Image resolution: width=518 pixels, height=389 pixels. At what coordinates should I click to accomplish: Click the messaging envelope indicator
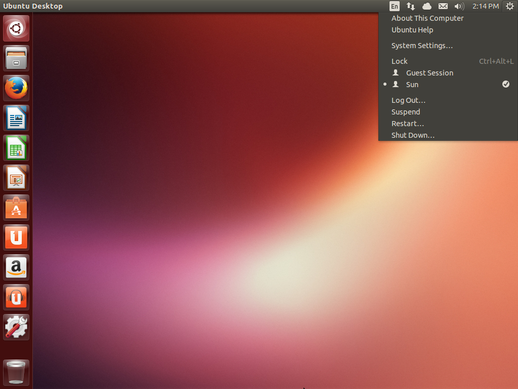pyautogui.click(x=443, y=6)
